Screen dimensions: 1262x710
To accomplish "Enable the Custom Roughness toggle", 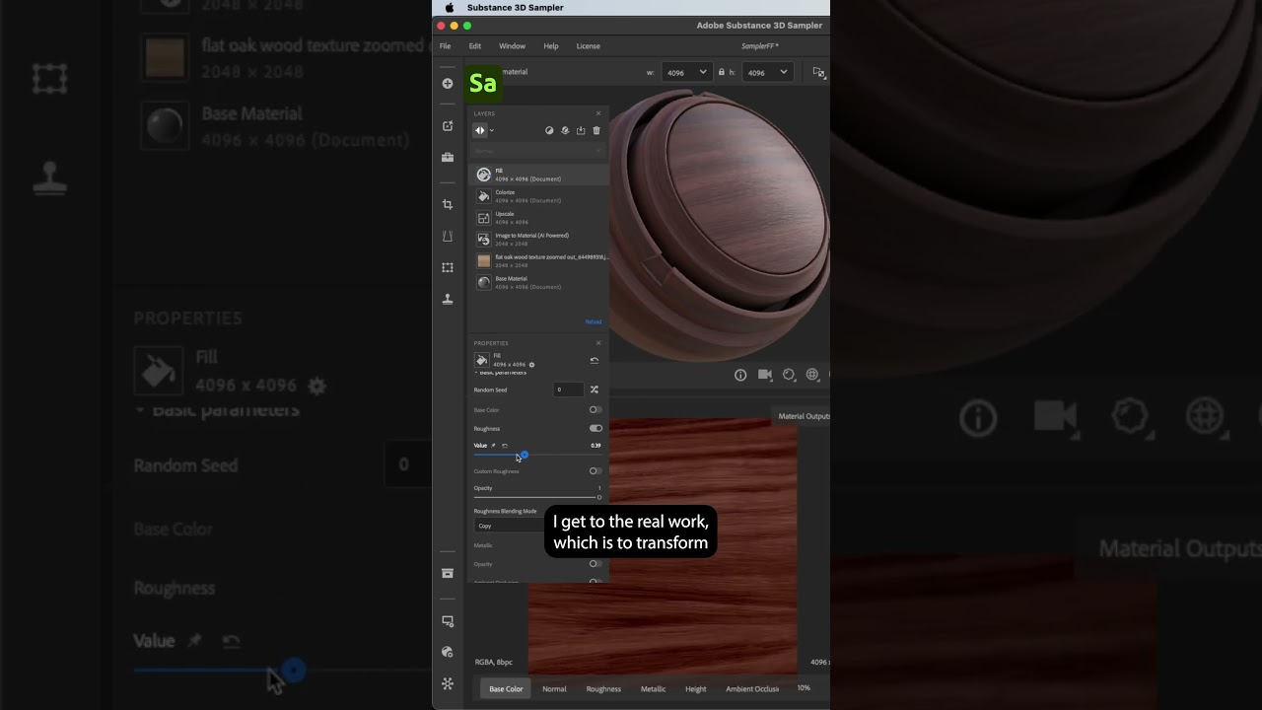I will (596, 471).
